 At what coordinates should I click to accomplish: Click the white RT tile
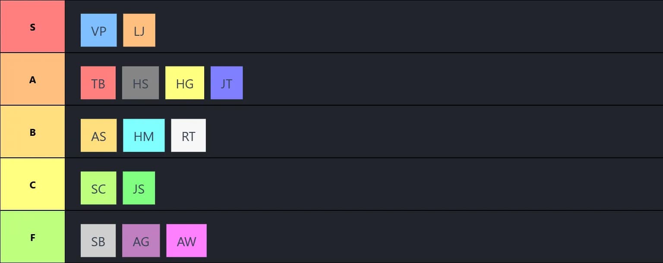coord(188,135)
